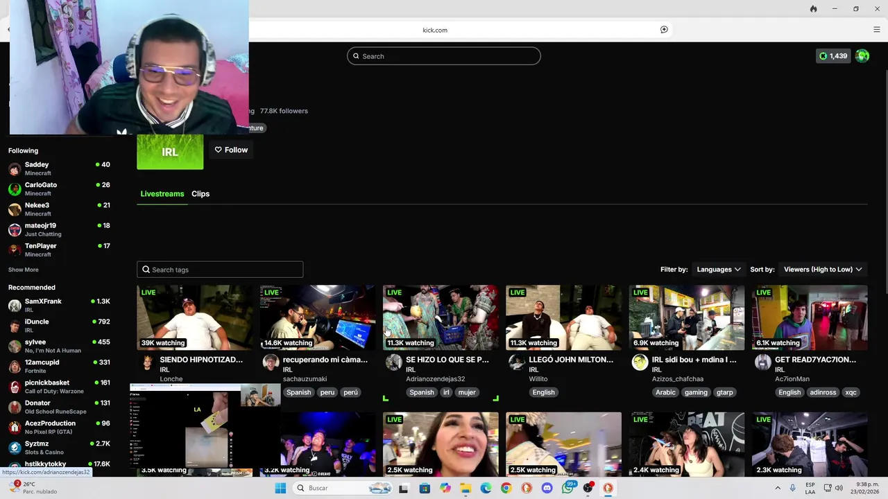Click 'SIENDO HIPNOTIZAD...' stream title
Screen dimensions: 888x499
pos(201,360)
